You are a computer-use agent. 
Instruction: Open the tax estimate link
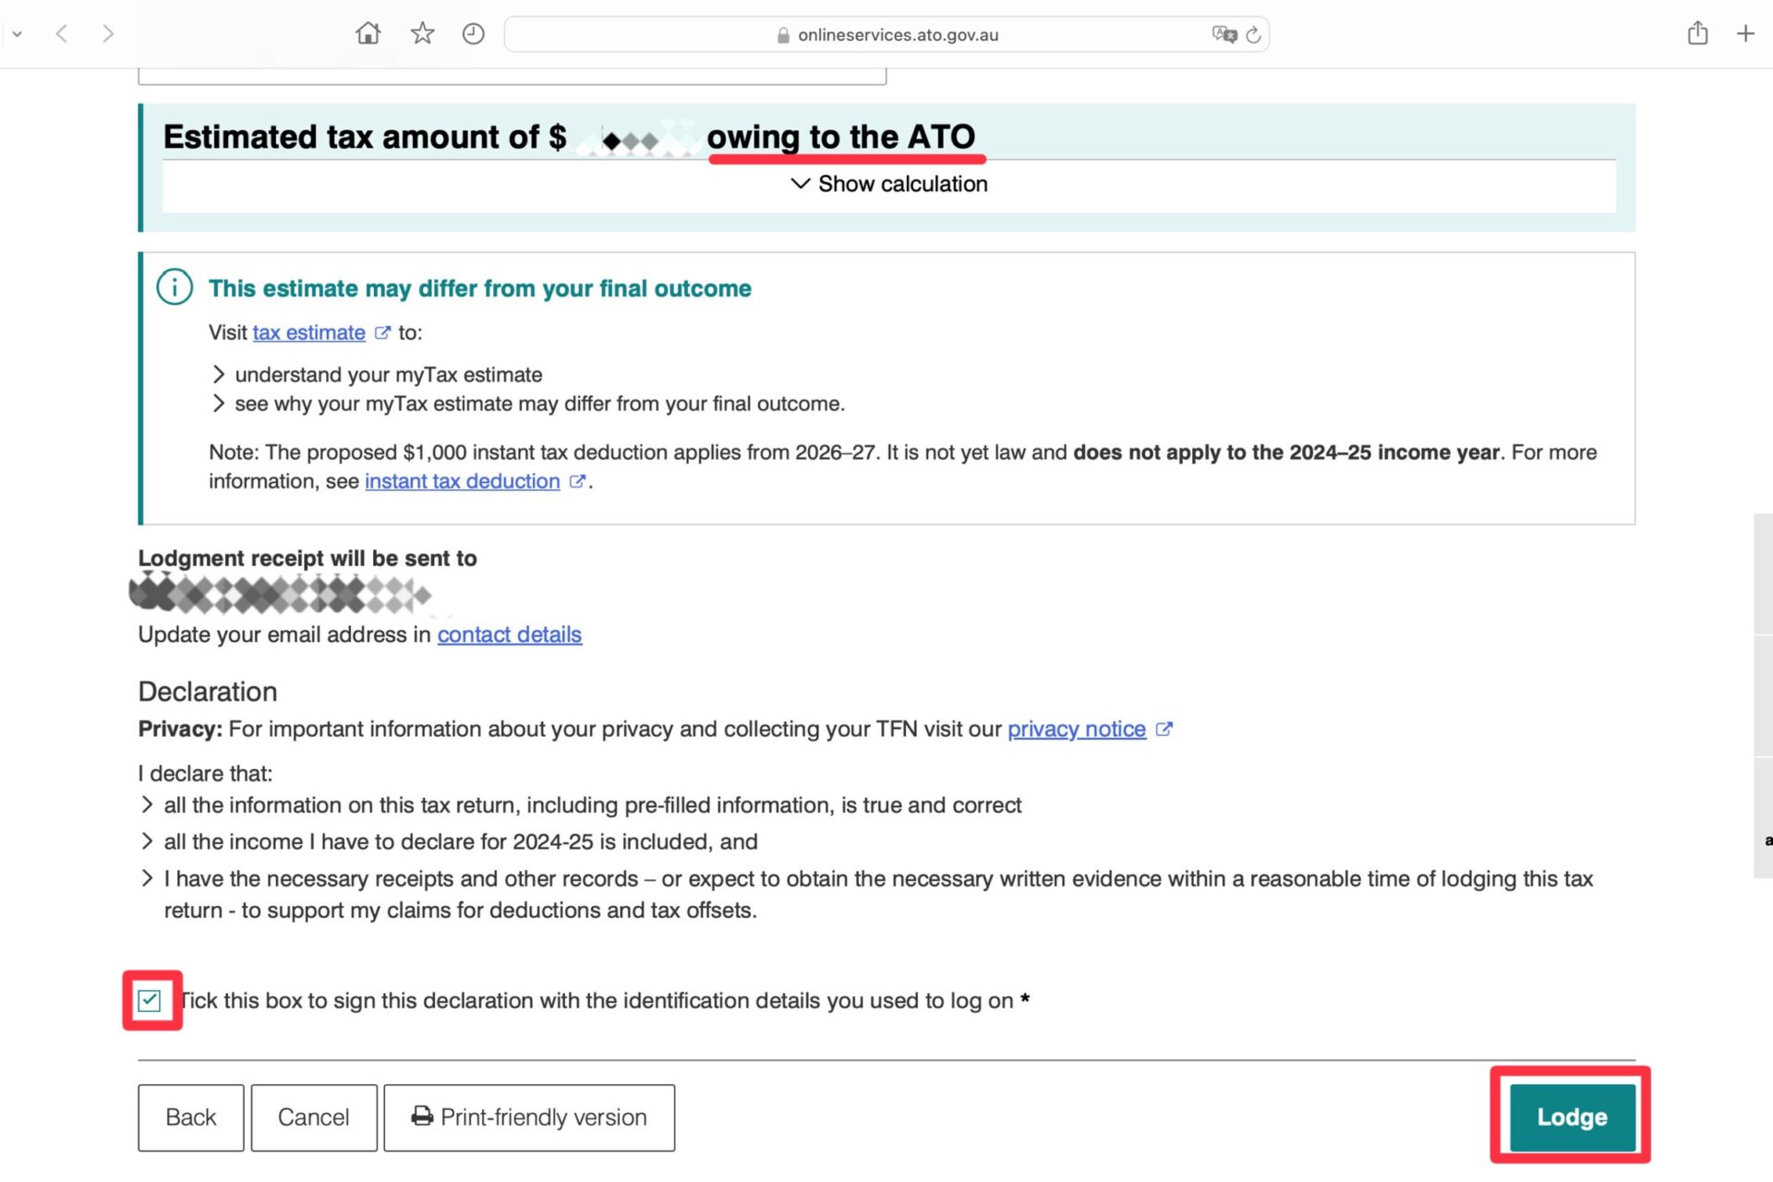(x=308, y=332)
